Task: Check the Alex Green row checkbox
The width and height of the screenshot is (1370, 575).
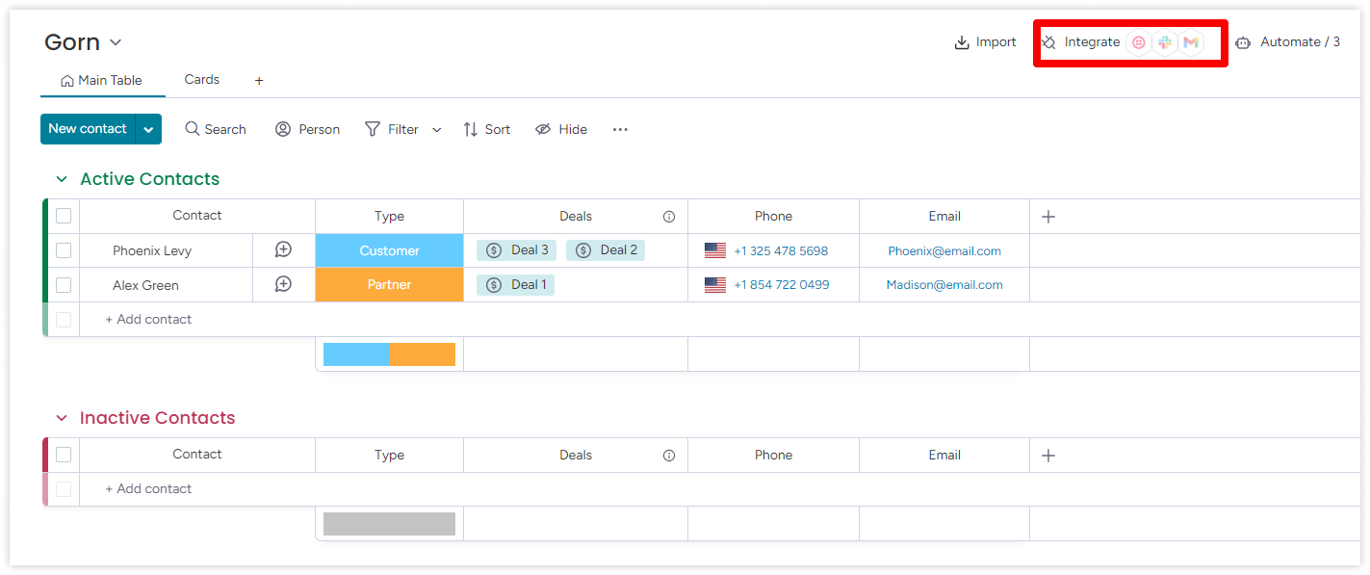Action: pos(64,285)
